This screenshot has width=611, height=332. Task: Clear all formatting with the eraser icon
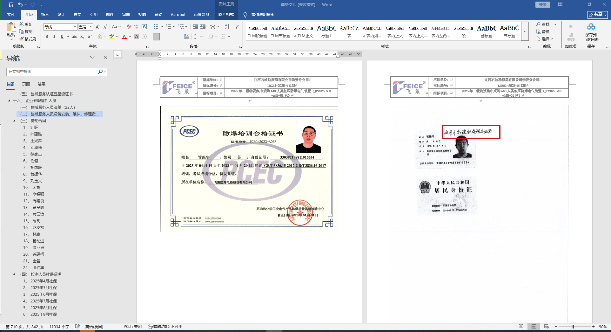(x=129, y=27)
